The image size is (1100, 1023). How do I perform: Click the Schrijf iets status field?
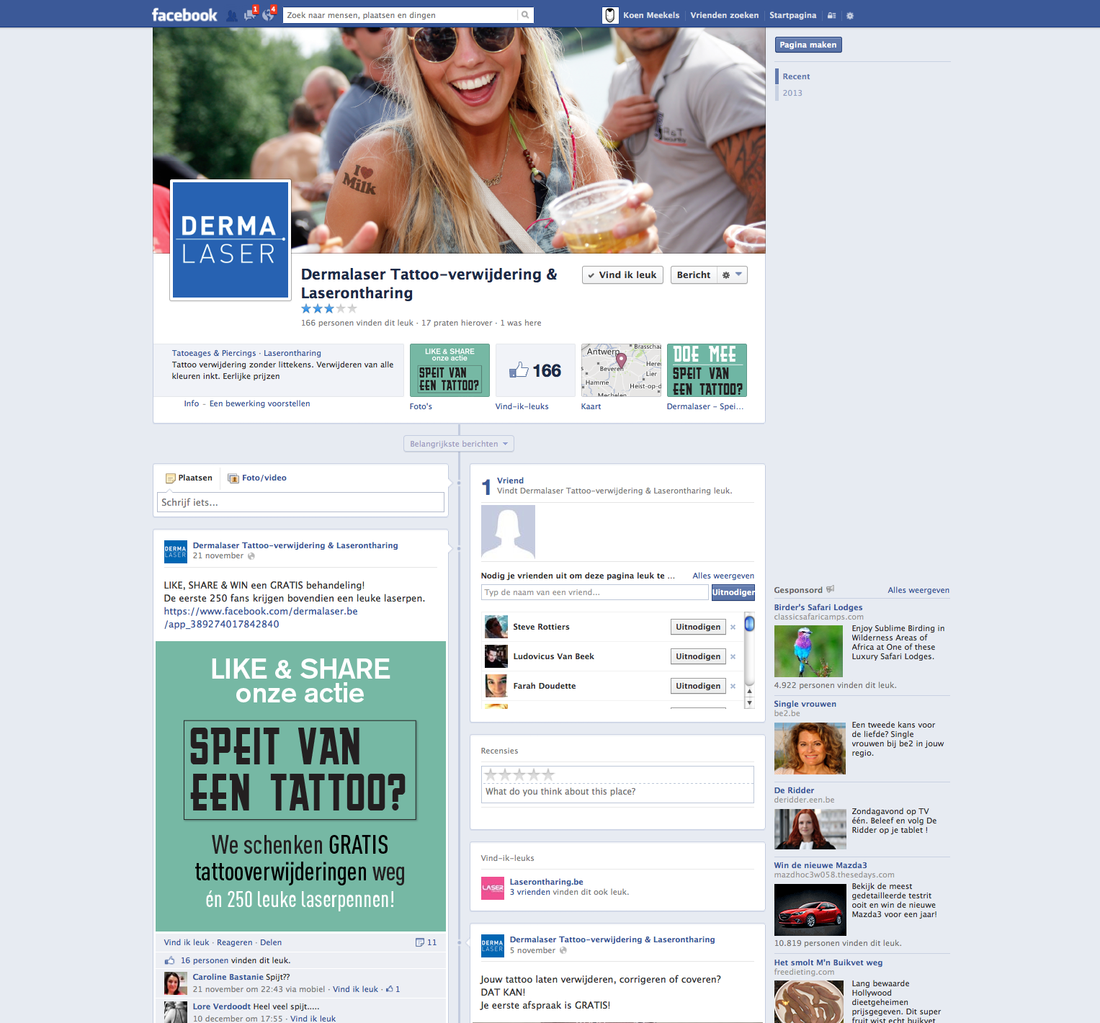coord(300,502)
